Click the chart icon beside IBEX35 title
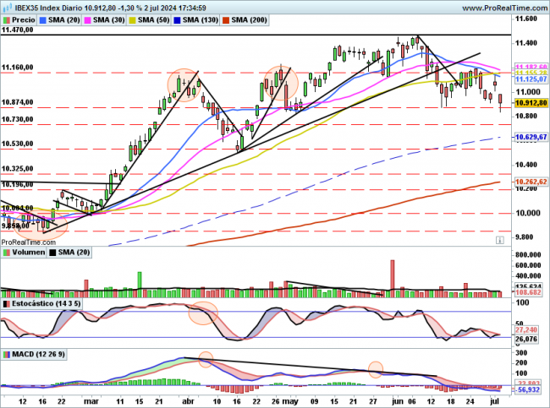 coord(8,8)
